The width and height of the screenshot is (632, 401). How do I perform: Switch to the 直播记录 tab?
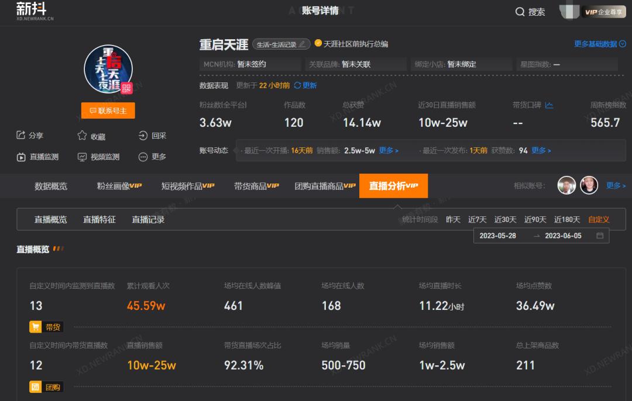coord(148,219)
